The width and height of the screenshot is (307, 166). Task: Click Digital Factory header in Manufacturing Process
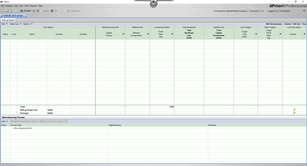(x=158, y=125)
